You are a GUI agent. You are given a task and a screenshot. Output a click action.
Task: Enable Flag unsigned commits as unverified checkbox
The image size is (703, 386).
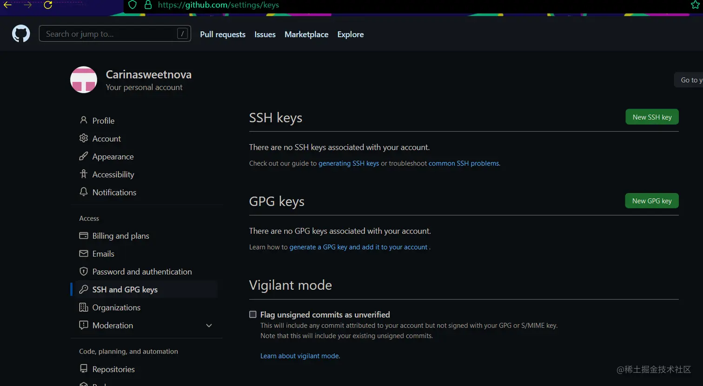coord(253,314)
